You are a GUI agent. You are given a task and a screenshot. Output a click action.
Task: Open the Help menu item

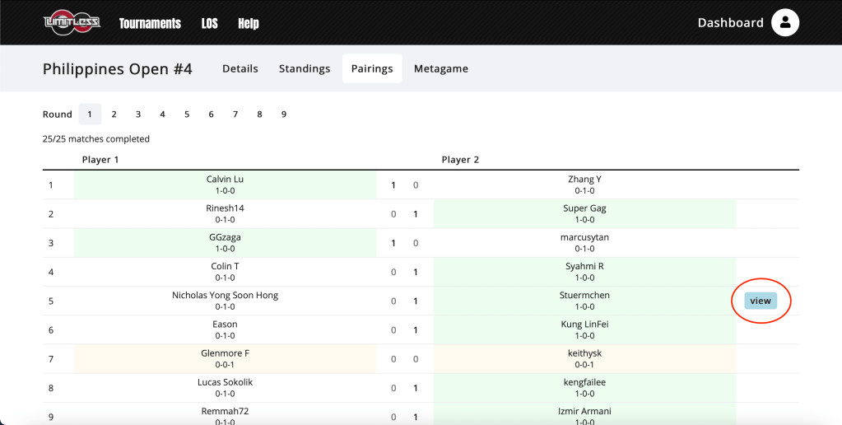point(248,23)
